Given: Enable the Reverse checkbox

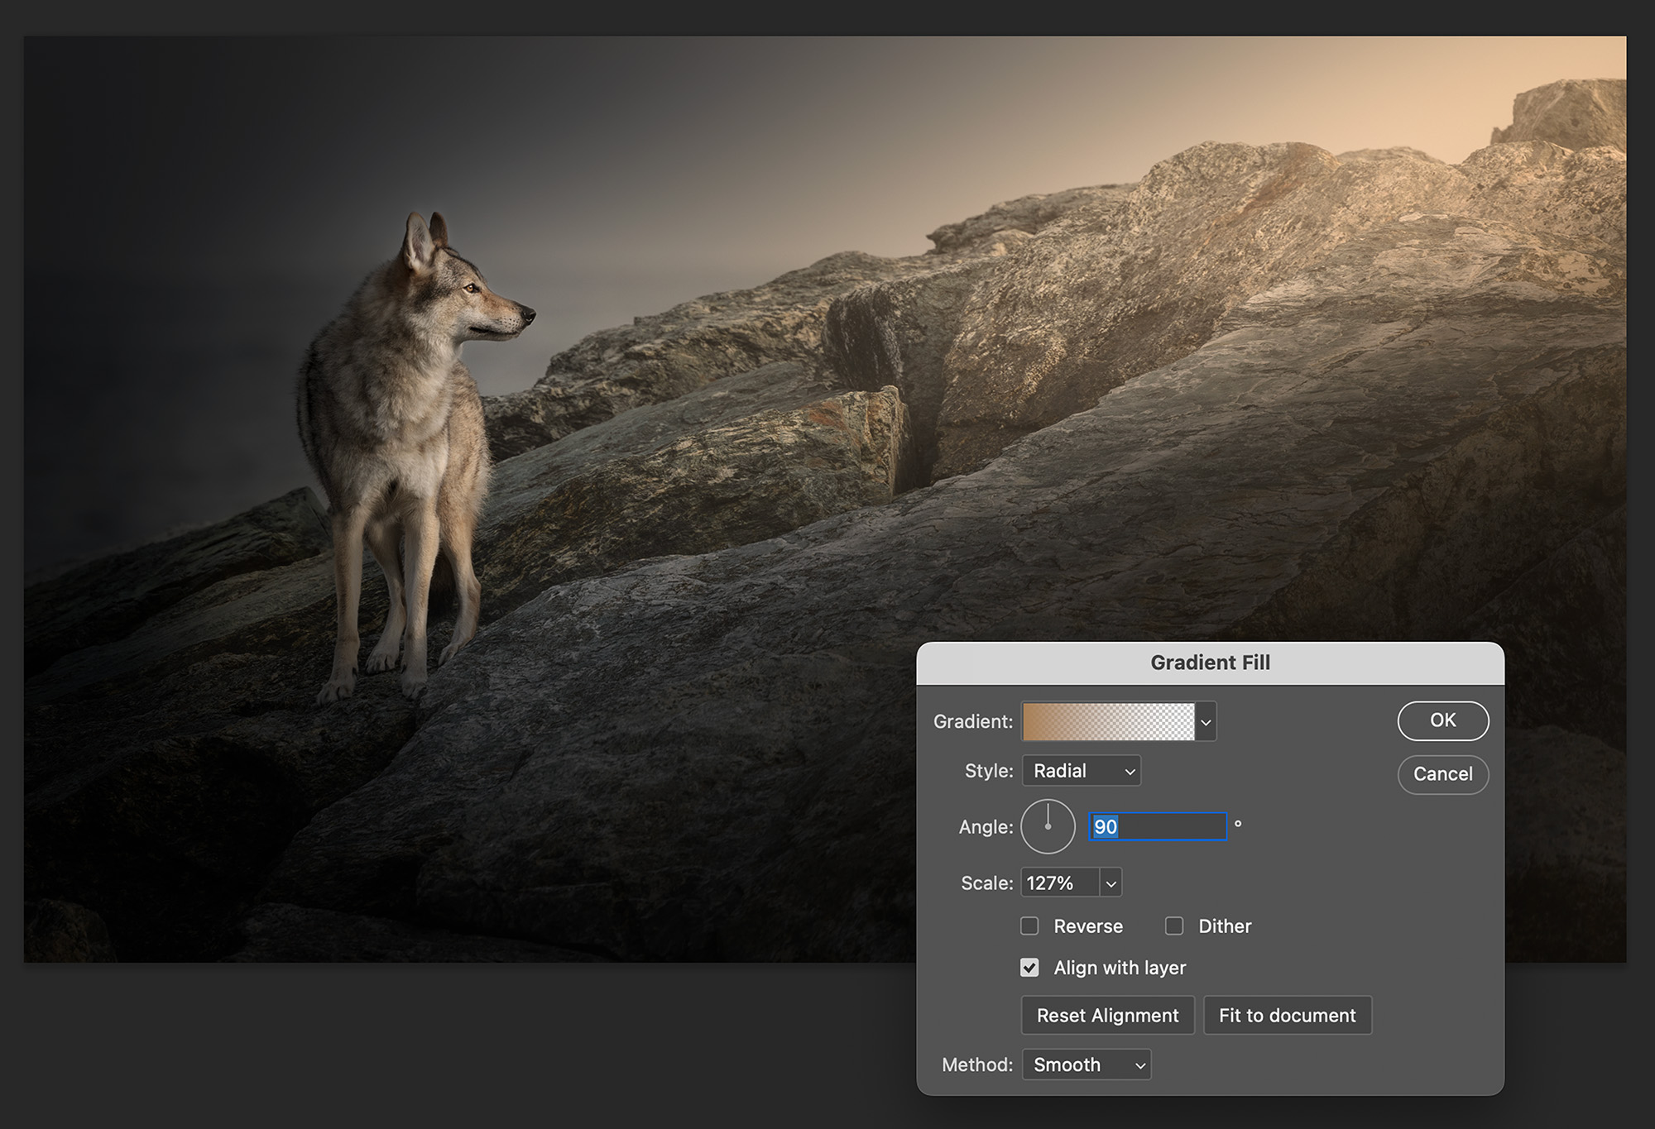Looking at the screenshot, I should (x=1029, y=926).
